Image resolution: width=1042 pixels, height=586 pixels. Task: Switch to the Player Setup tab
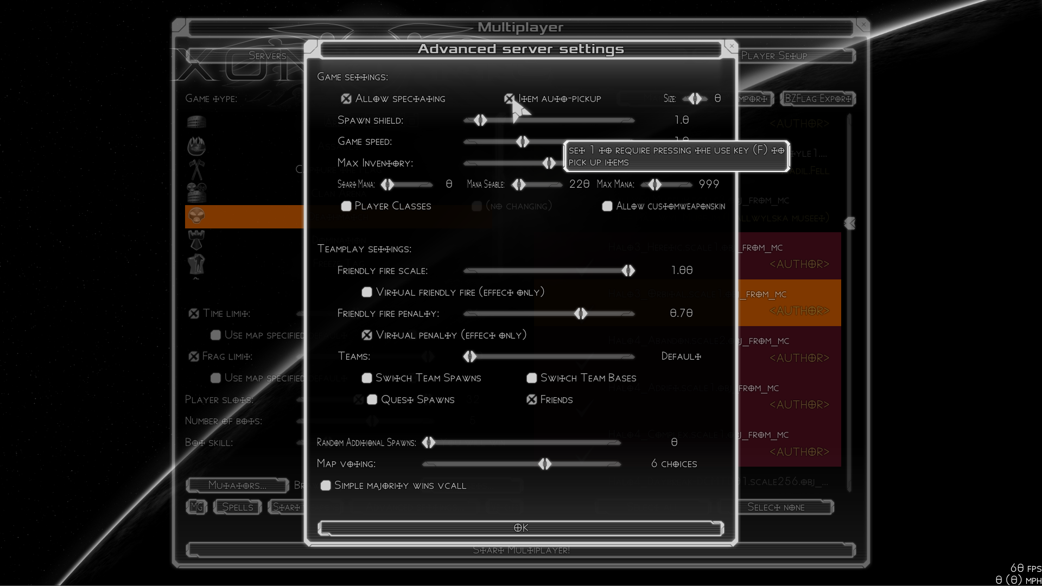tap(796, 55)
